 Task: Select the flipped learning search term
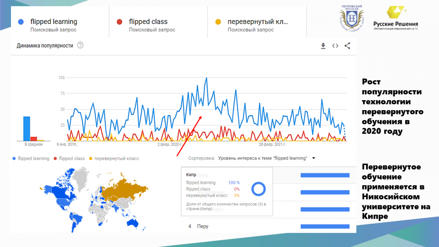(54, 22)
